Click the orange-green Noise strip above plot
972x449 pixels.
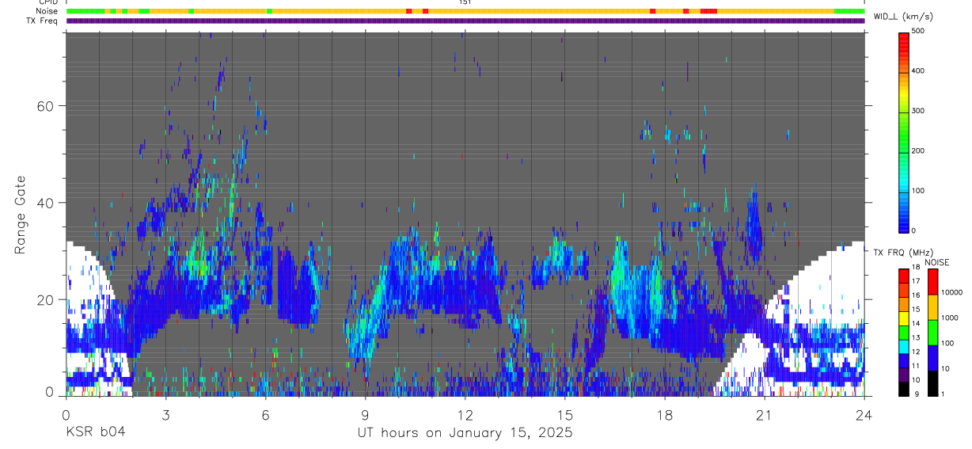pyautogui.click(x=465, y=11)
